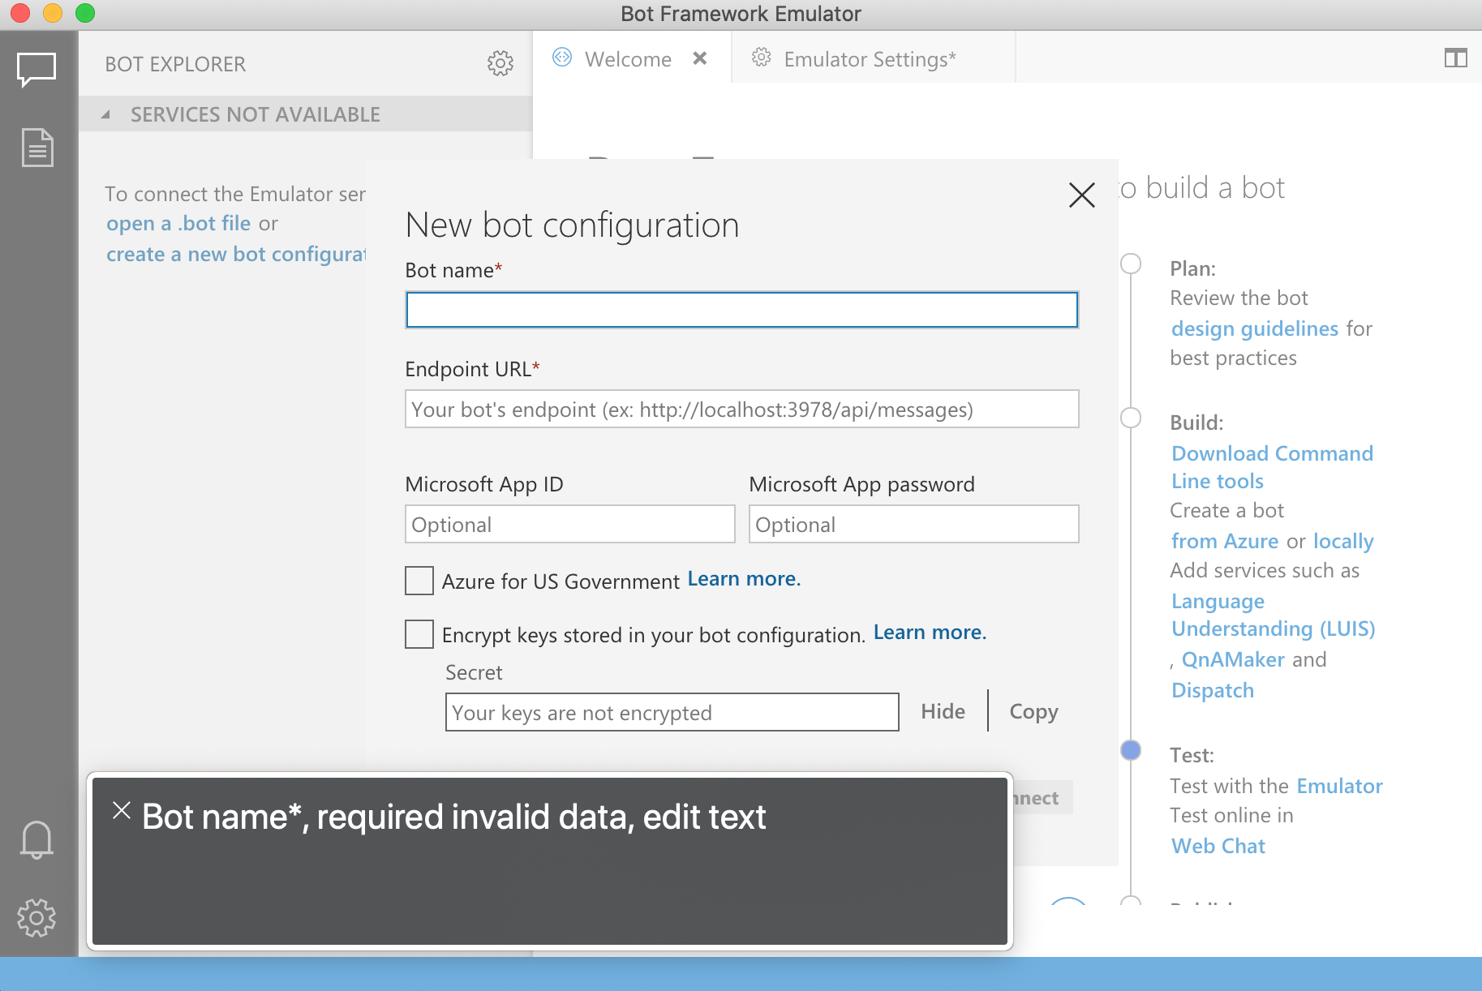Click the Microsoft App ID field

click(x=570, y=524)
